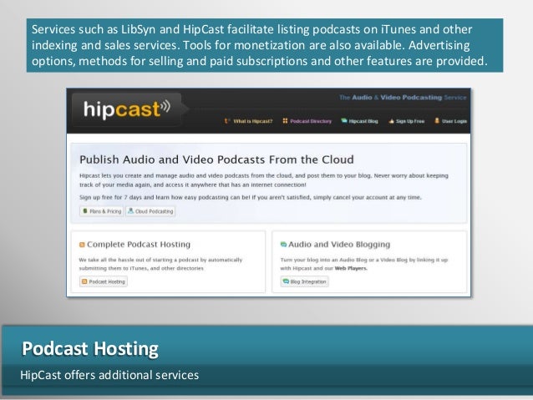
Task: Click the Publish Audio and Video Podcasts heading
Action: [x=216, y=159]
